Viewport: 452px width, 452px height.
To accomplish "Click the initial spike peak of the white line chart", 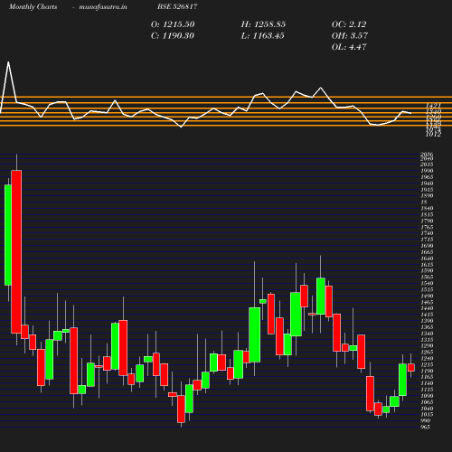I will (x=8, y=62).
